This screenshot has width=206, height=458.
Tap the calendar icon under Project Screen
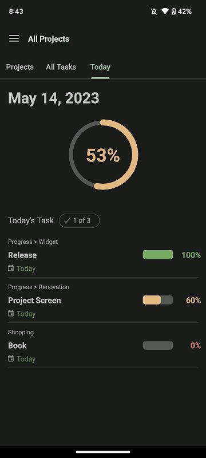coord(11,313)
